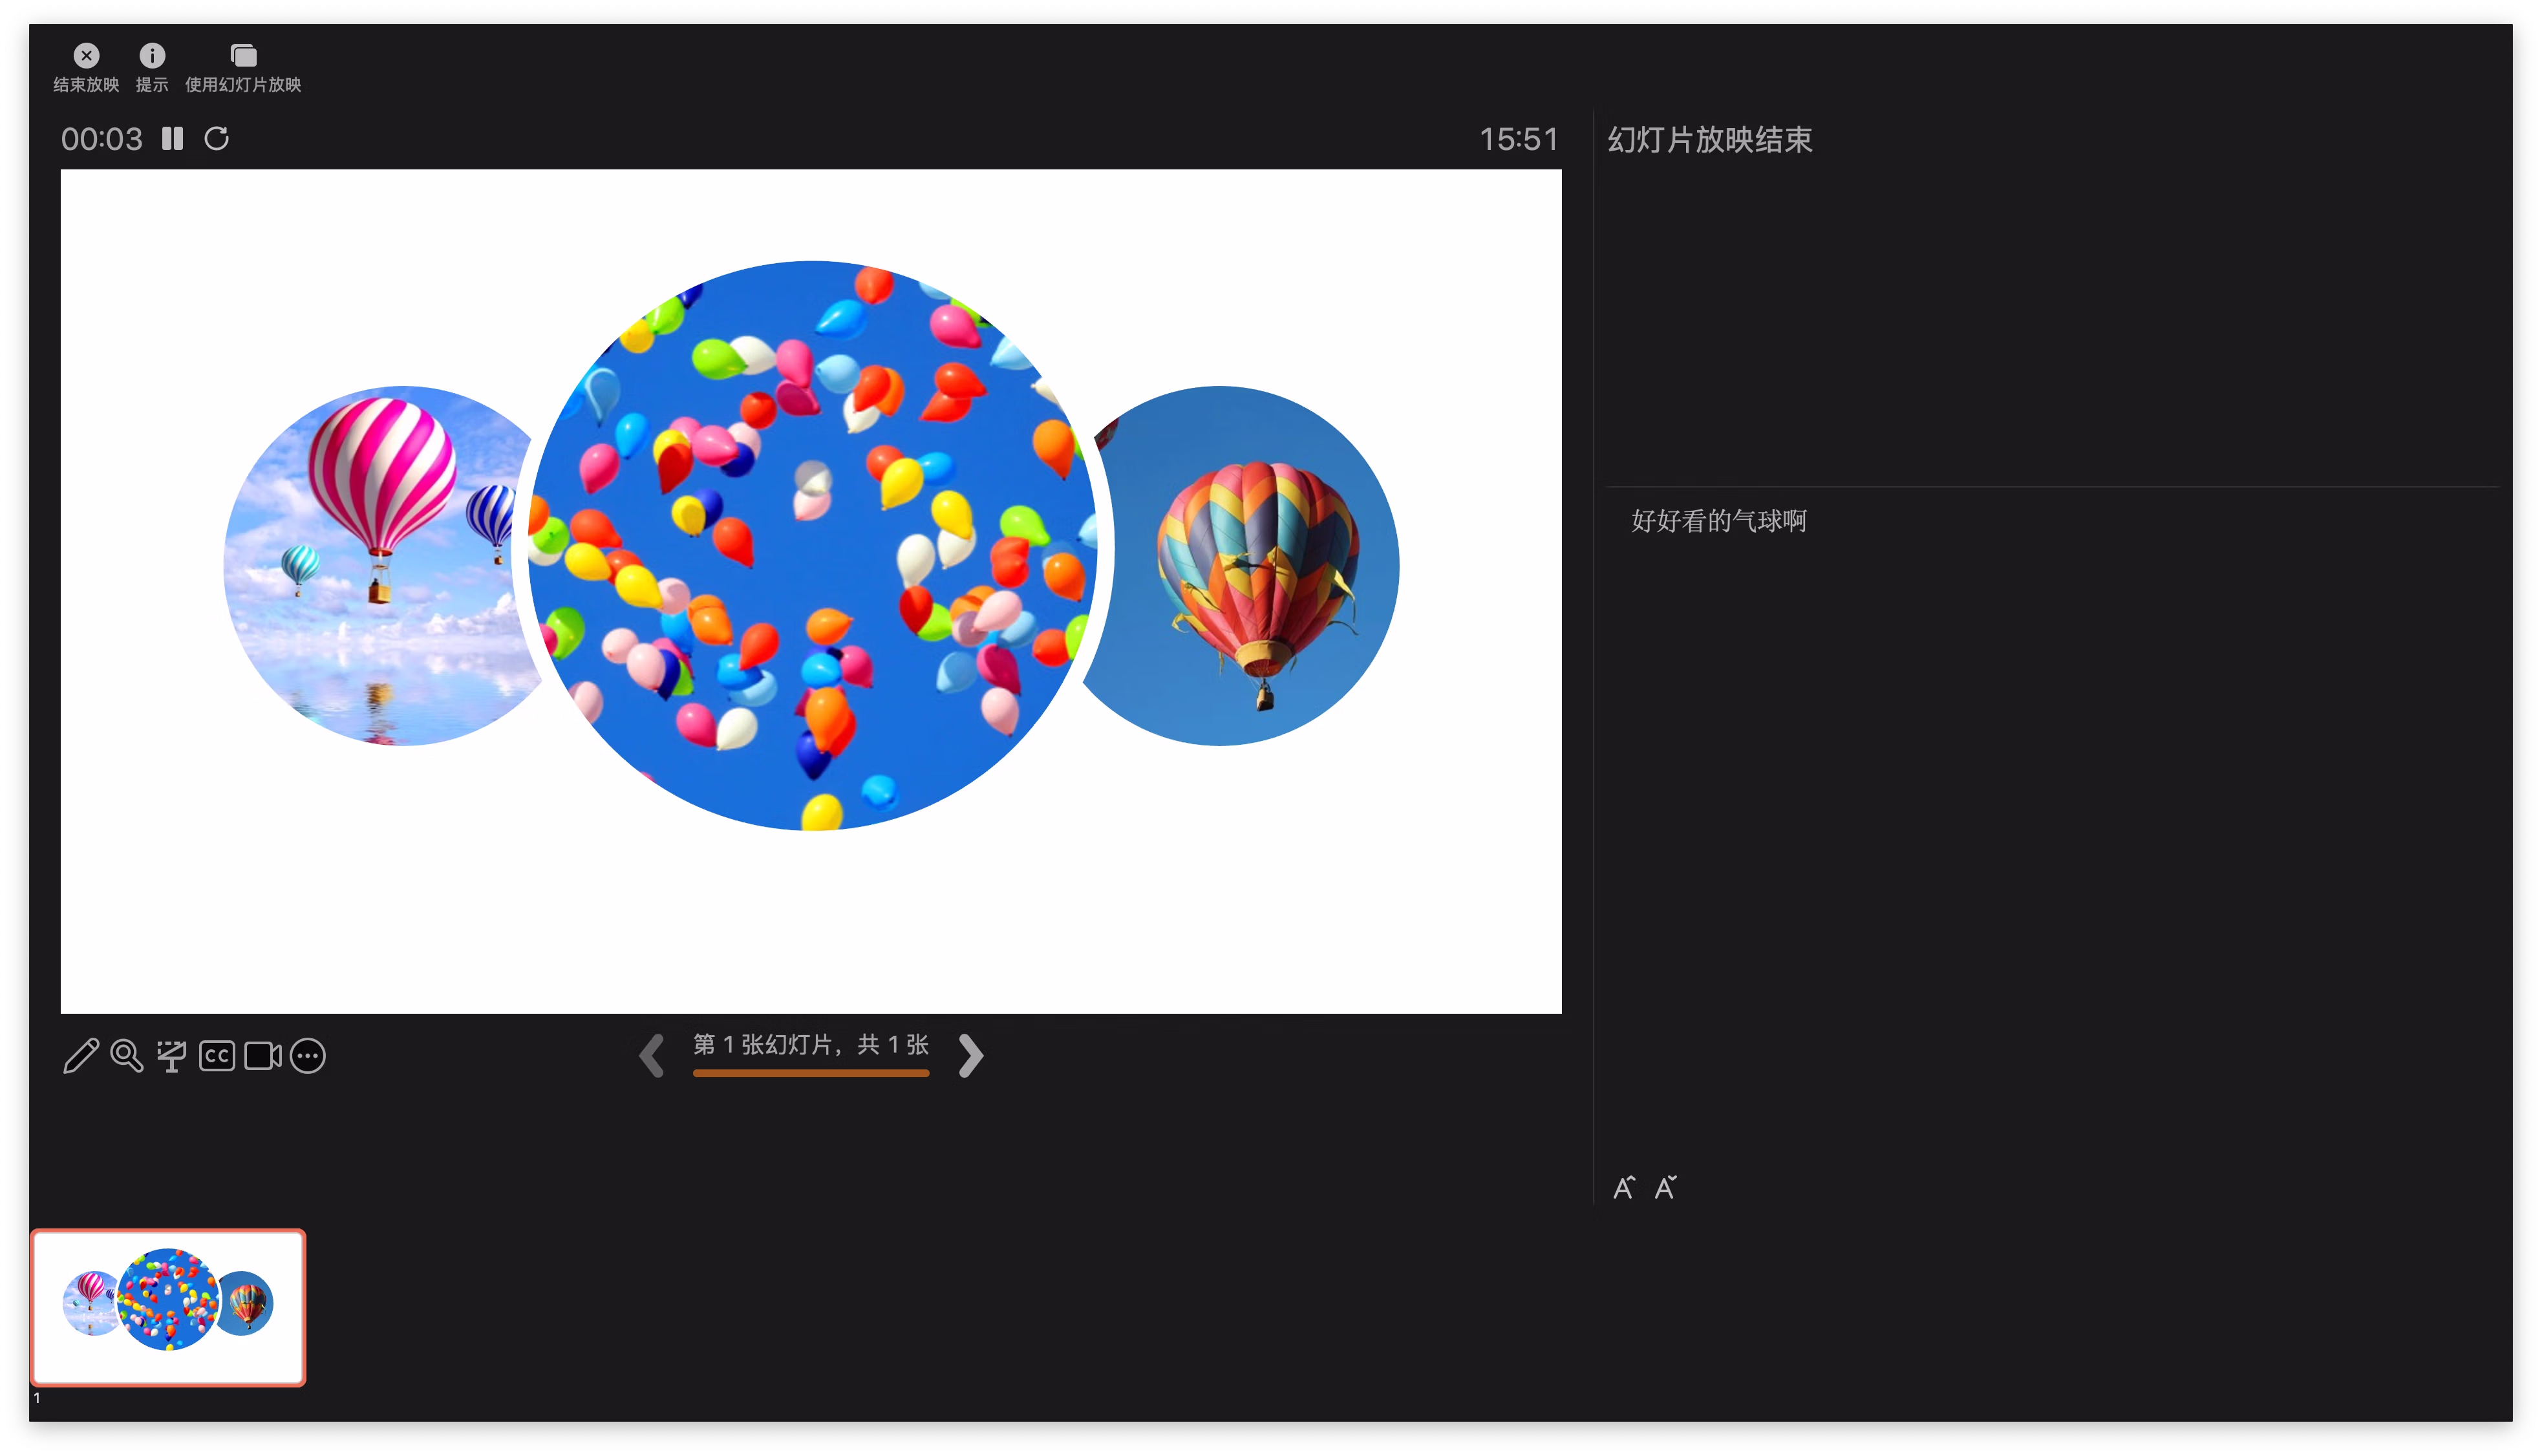Click the main slide preview area

tap(811, 591)
